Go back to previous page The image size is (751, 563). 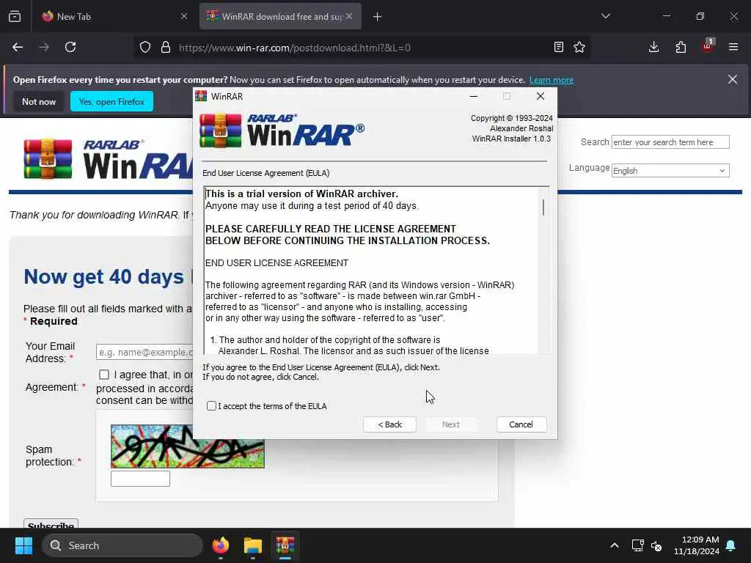(x=18, y=47)
